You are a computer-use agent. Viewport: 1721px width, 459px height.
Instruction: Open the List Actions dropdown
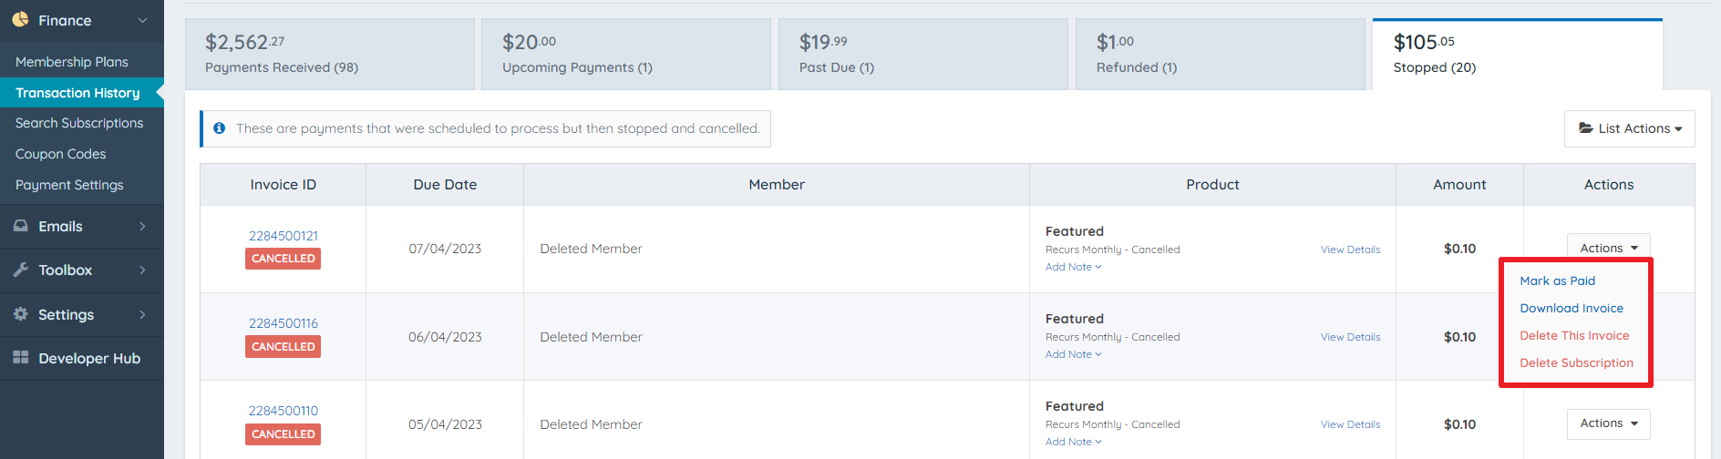(1629, 128)
